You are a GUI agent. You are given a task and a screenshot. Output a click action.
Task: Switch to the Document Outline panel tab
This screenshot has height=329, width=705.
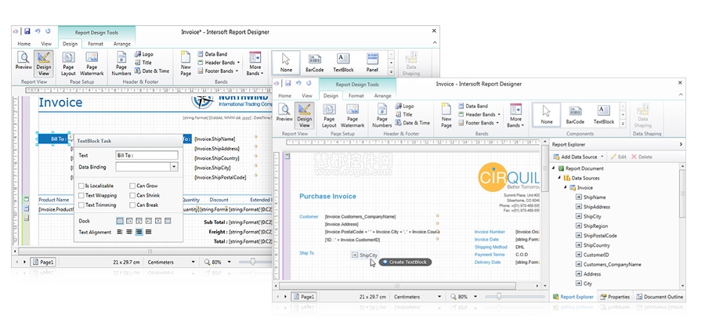click(659, 297)
